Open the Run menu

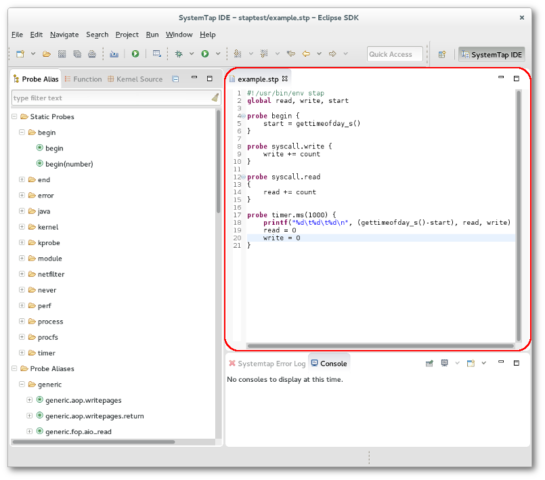[152, 35]
